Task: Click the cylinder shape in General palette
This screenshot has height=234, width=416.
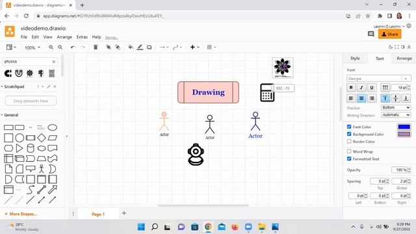Action: pos(31,148)
